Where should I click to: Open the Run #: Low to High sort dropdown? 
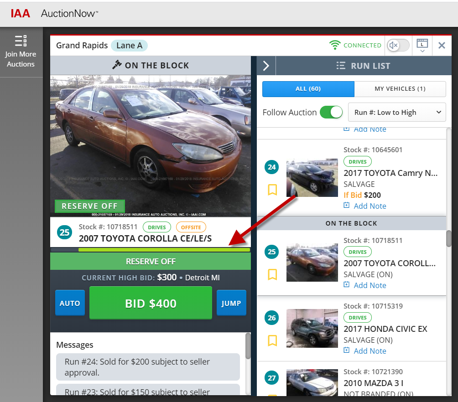click(397, 113)
